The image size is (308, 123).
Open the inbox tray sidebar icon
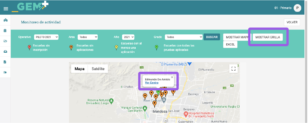point(5,51)
